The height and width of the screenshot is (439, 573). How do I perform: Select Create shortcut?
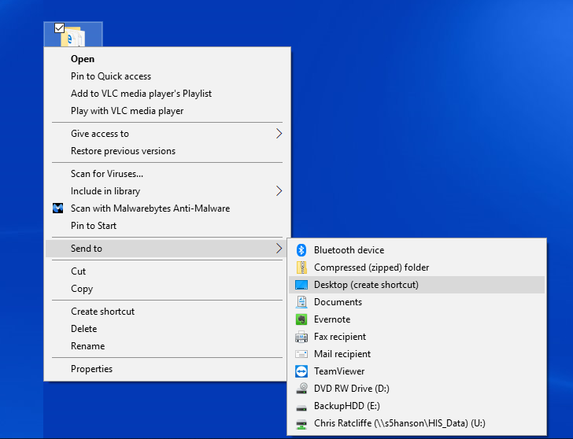coord(168,312)
